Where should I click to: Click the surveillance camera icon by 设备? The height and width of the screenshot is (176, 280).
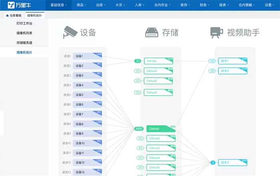click(x=70, y=32)
